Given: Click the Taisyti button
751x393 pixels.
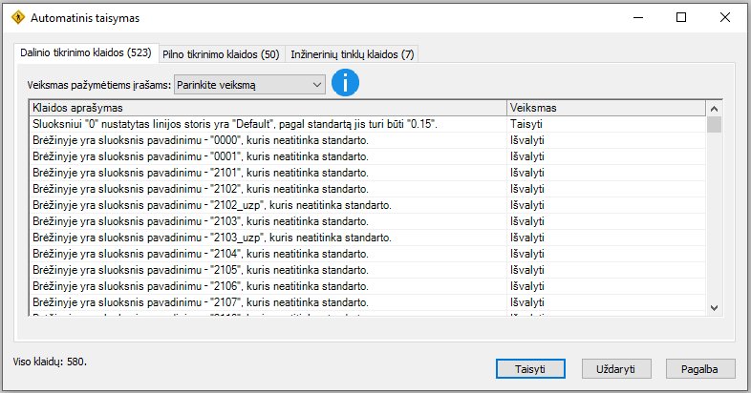Looking at the screenshot, I should point(530,369).
